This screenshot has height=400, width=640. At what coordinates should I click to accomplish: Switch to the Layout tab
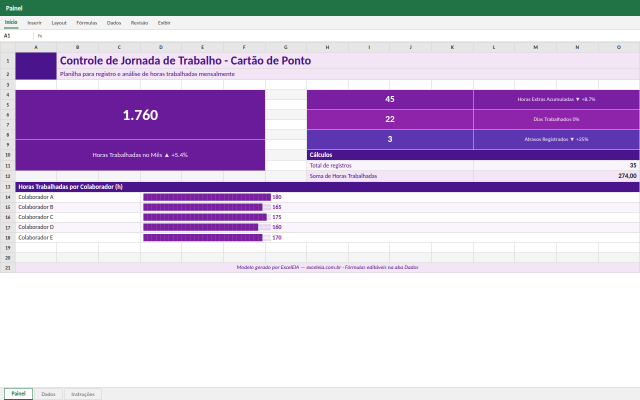coord(59,23)
